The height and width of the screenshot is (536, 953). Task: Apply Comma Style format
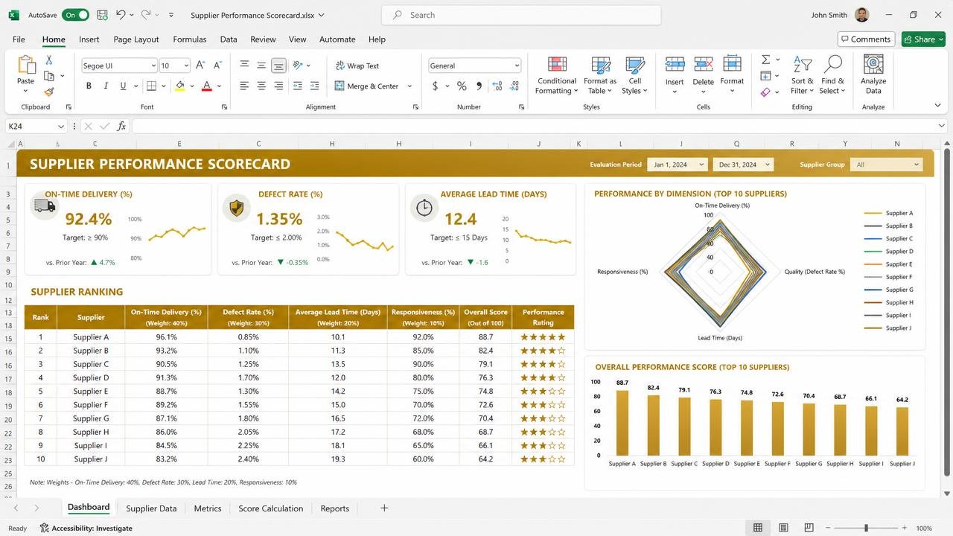click(x=479, y=86)
